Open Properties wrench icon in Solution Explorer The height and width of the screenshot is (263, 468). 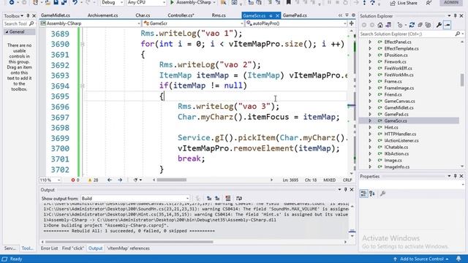[x=439, y=25]
